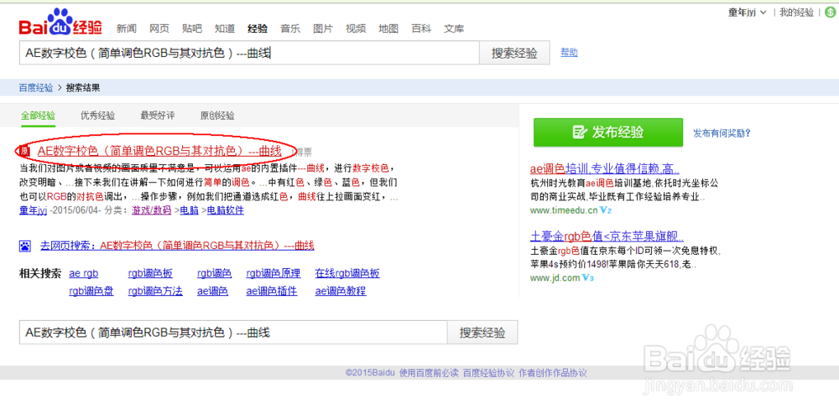Focus the bottom search input field
This screenshot has height=414, width=839.
[233, 332]
